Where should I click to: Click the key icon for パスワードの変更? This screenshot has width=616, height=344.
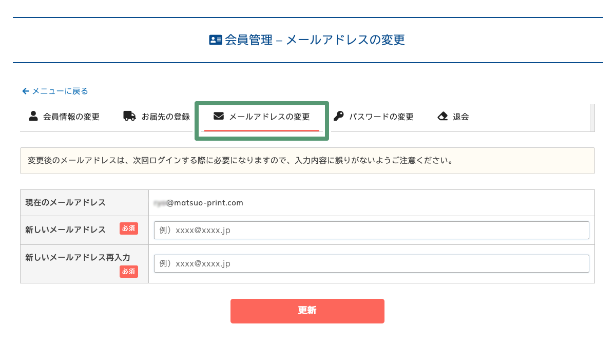click(338, 116)
